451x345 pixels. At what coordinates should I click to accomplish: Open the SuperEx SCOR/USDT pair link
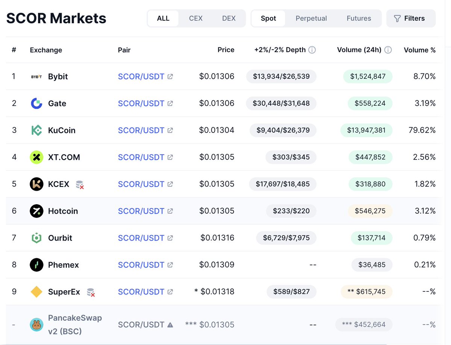[x=141, y=292]
